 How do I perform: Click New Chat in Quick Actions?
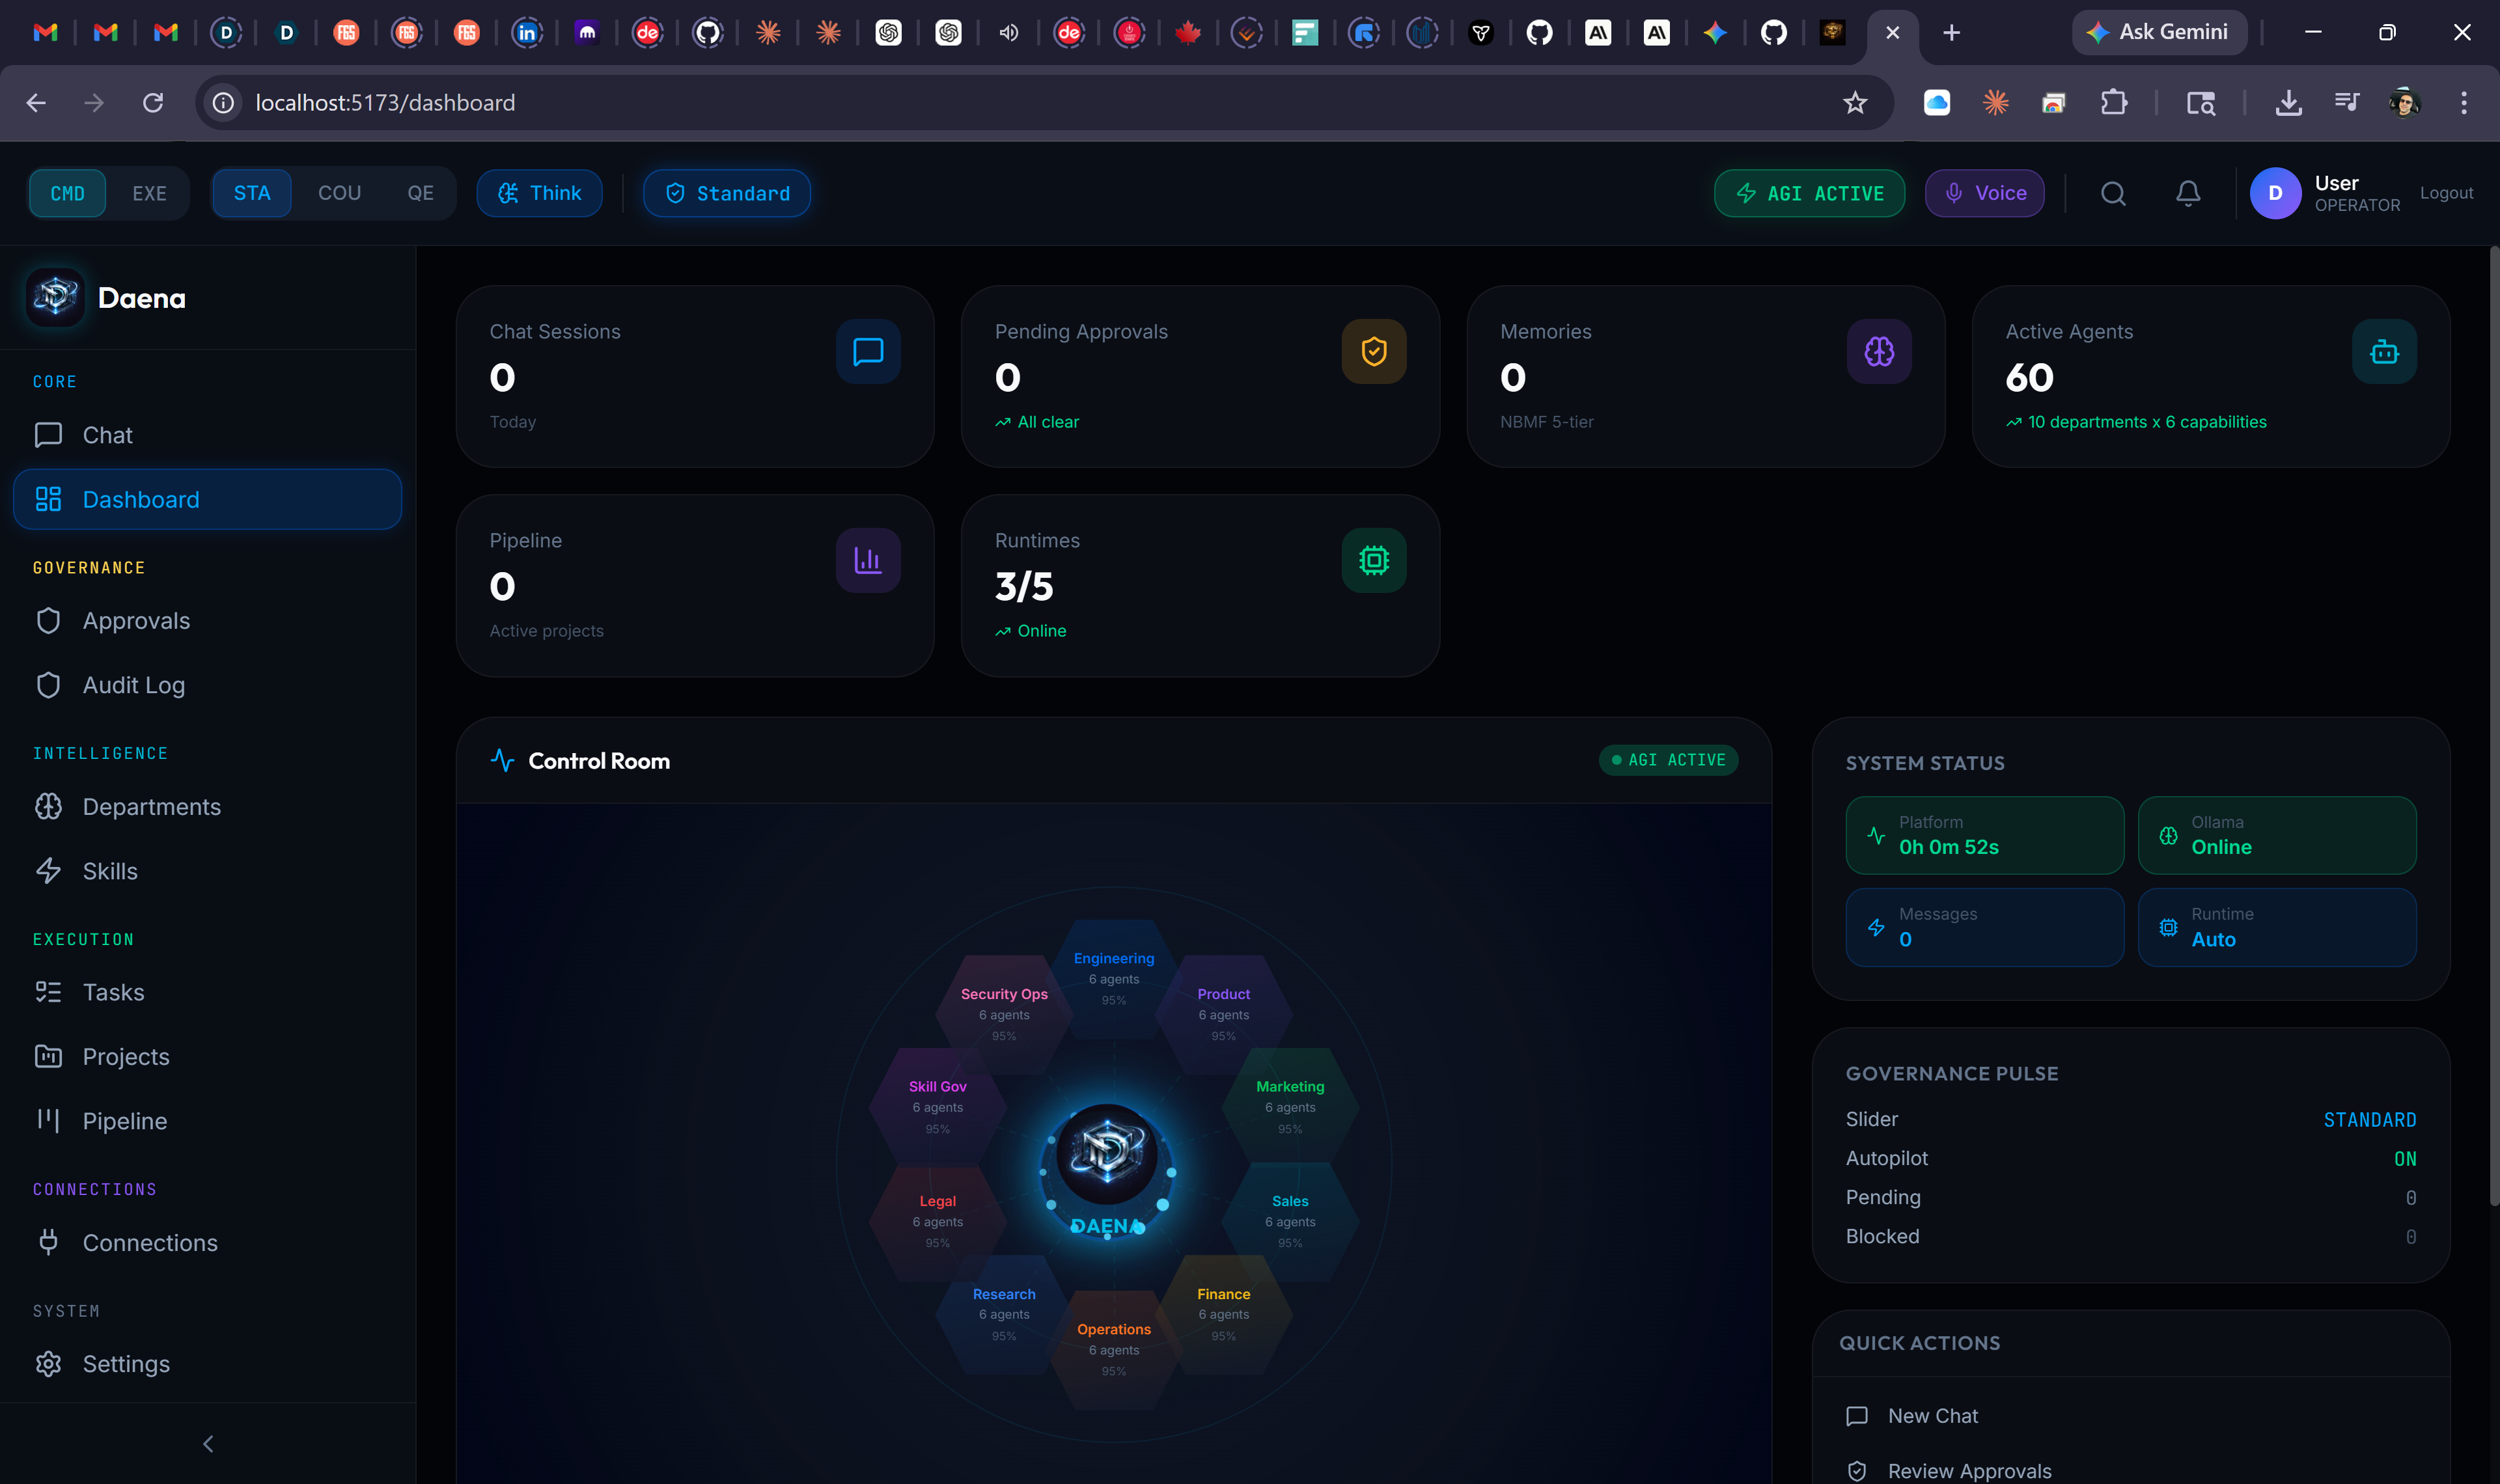point(1932,1415)
